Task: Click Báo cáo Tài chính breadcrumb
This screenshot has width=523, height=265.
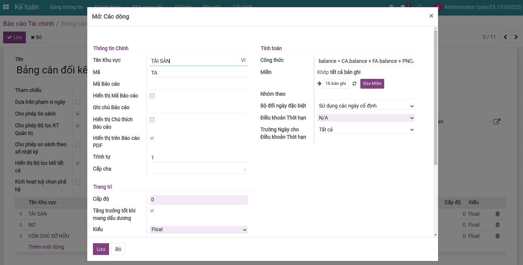Action: [x=28, y=24]
